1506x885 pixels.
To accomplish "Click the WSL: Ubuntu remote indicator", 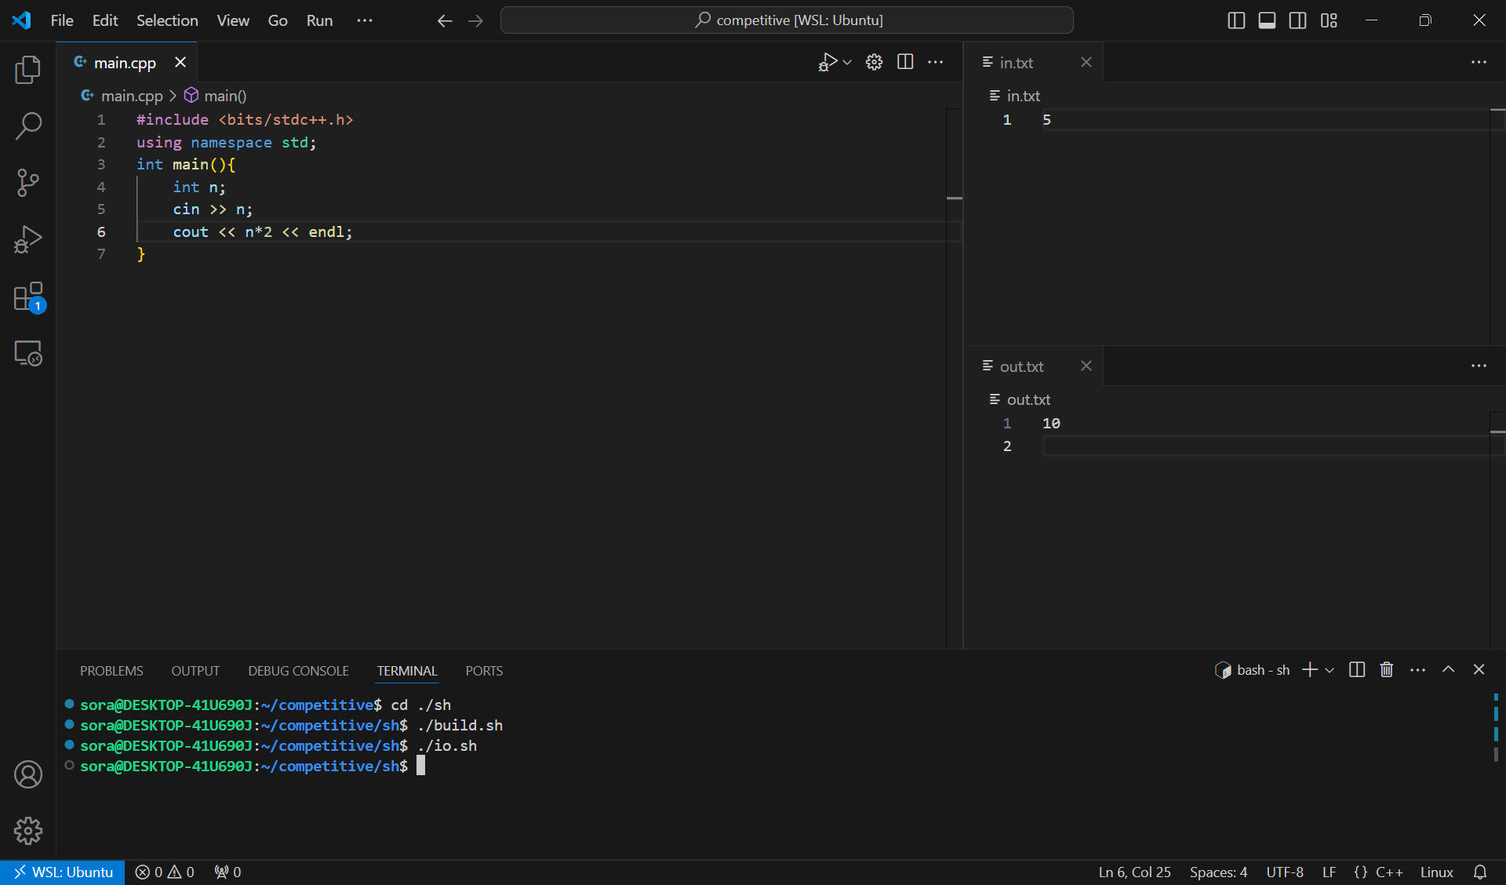I will (x=63, y=872).
